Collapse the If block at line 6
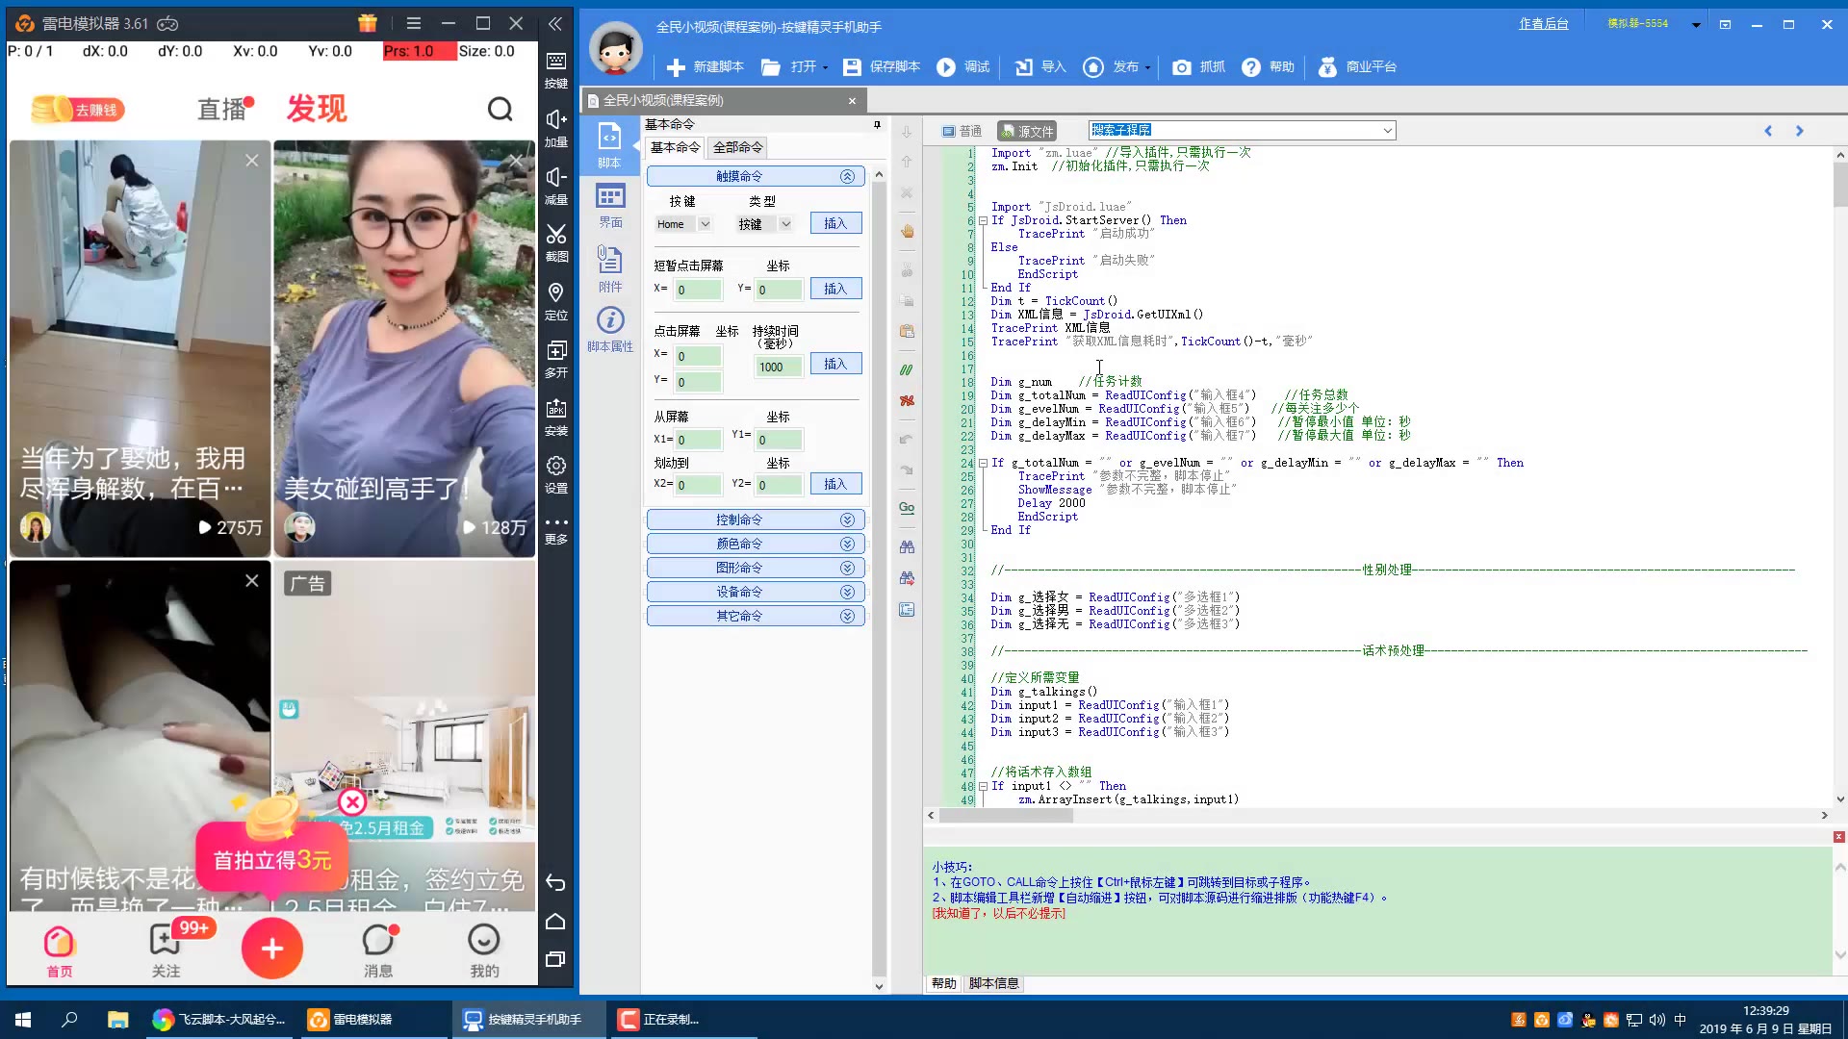Screen dimensions: 1848x1039 click(983, 220)
